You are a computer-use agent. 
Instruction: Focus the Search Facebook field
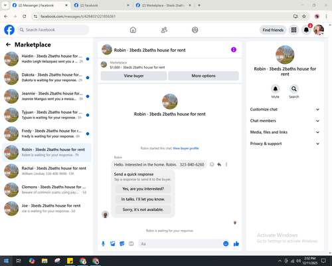[53, 30]
